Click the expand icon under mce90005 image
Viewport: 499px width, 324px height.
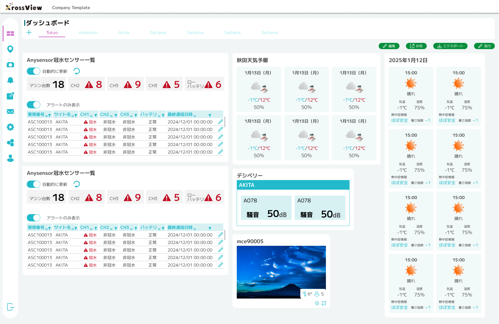click(324, 303)
